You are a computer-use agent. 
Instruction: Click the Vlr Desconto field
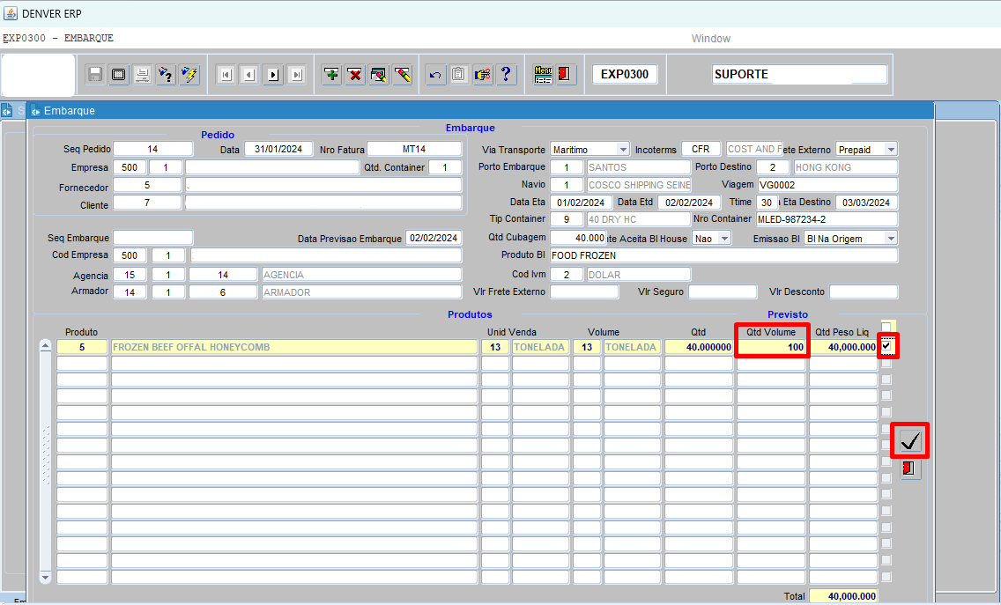coord(864,291)
